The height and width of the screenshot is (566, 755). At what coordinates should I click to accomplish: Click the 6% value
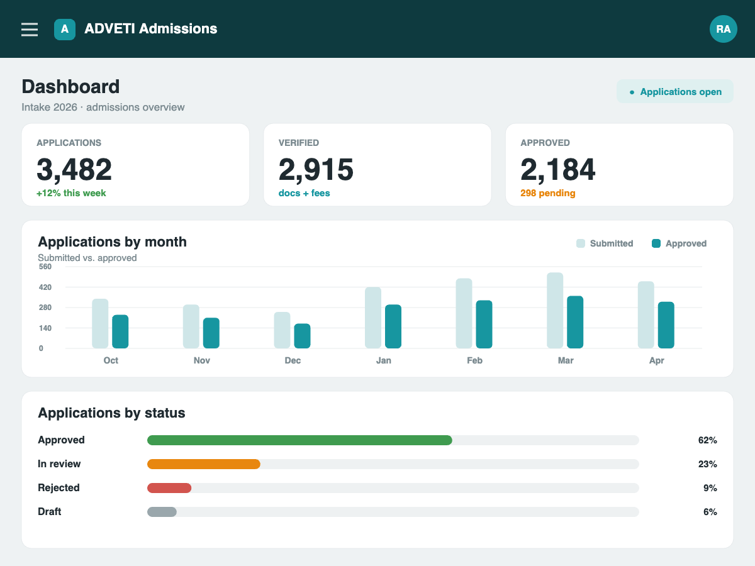710,512
